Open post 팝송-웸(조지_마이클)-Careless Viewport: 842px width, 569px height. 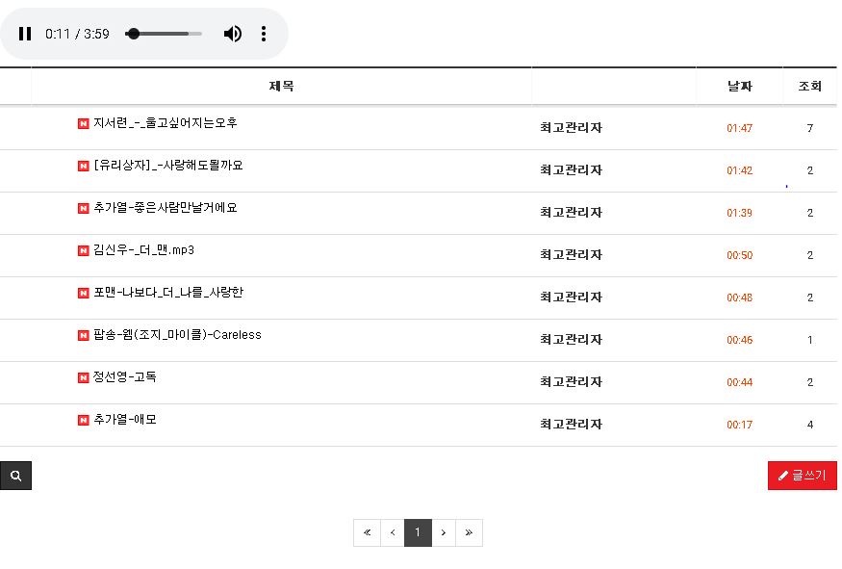click(177, 335)
